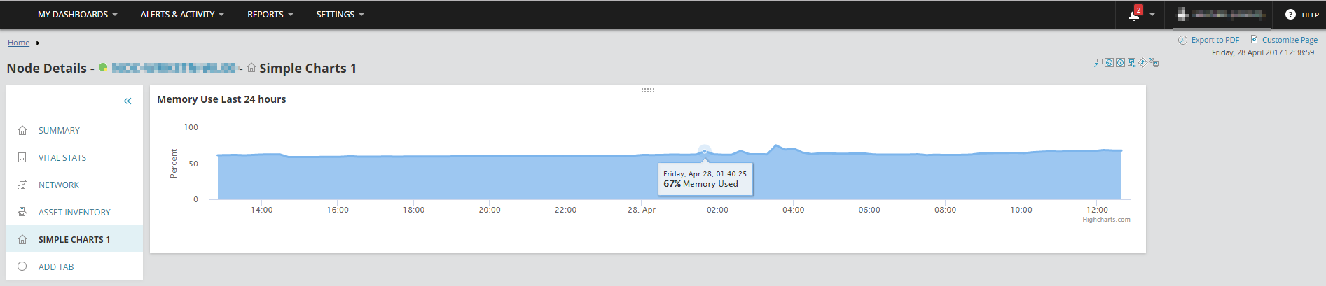Click the Help question mark icon
The width and height of the screenshot is (1326, 286).
(1290, 14)
